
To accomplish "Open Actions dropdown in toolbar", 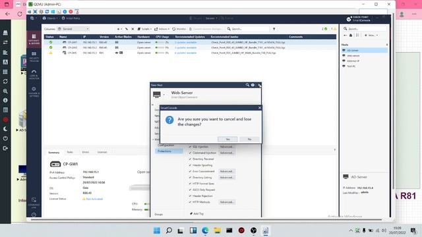I will [162, 29].
